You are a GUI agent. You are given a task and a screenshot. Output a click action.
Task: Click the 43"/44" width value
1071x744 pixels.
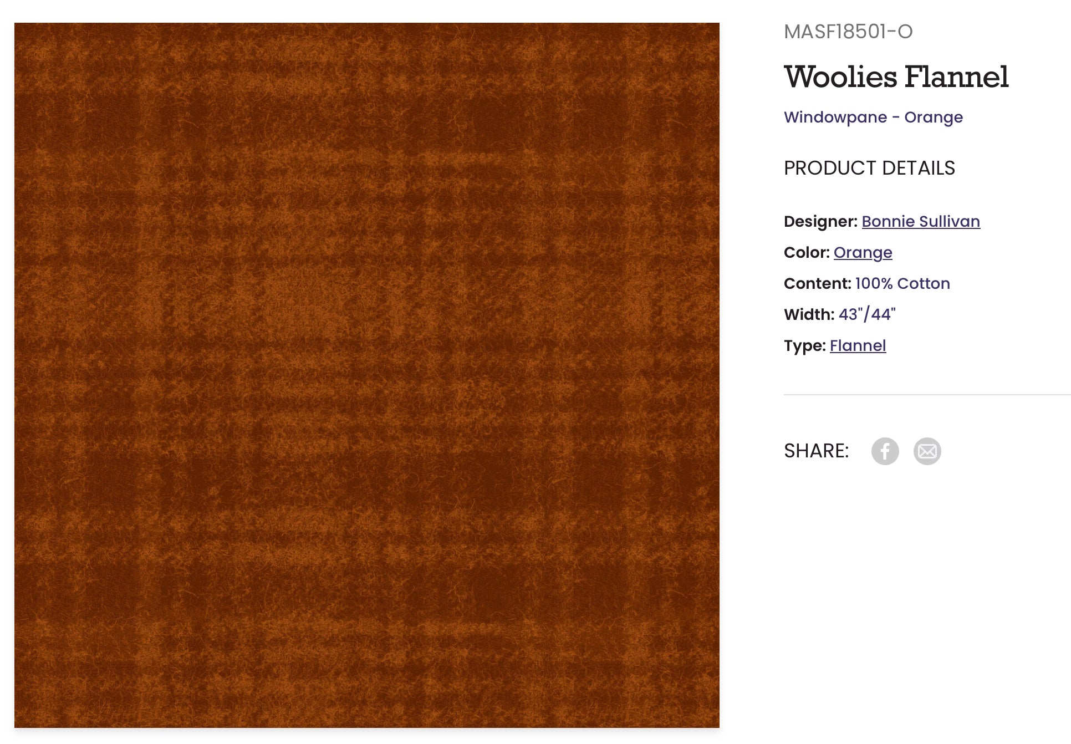point(867,314)
